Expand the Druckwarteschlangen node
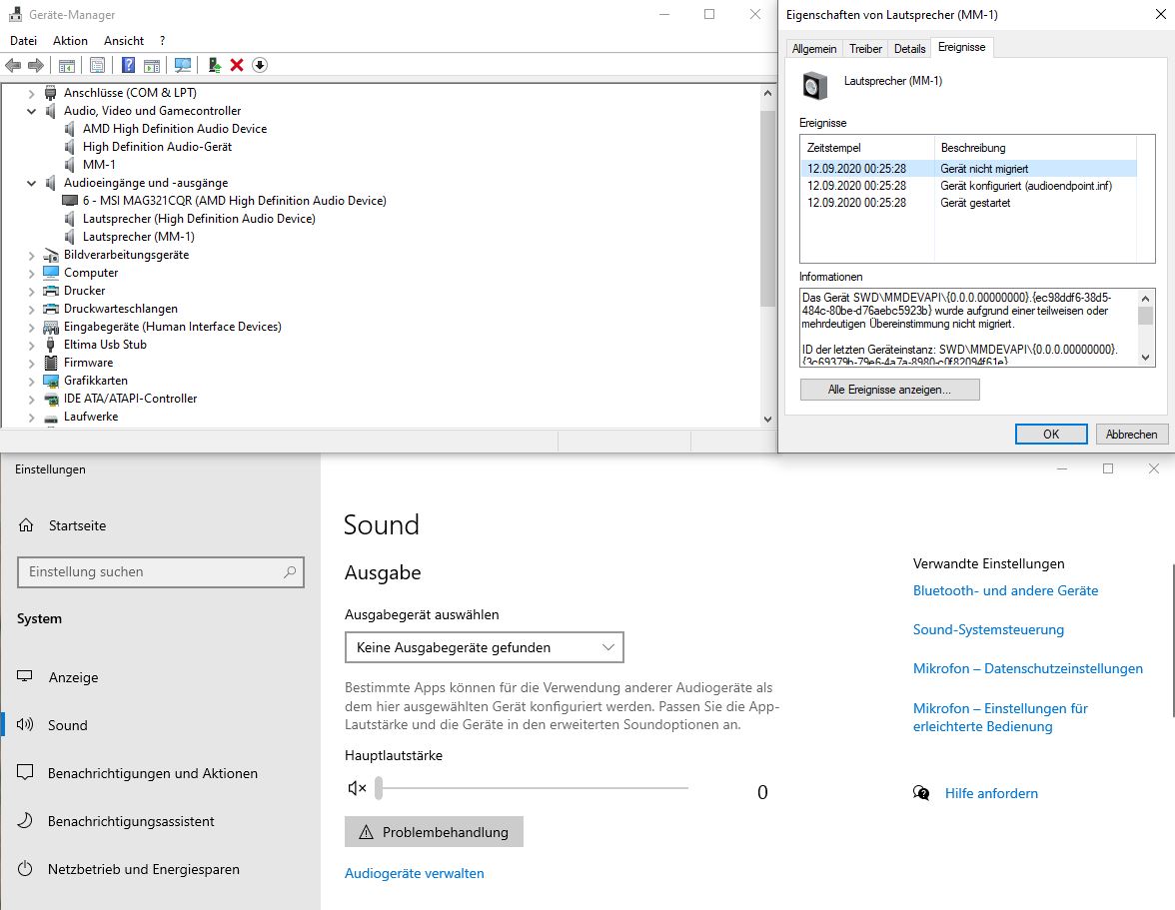This screenshot has width=1175, height=910. pos(32,310)
